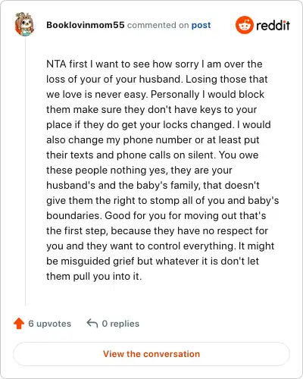Viewport: 303px width, 379px height.
Task: Click the Reddit Snoo logo icon
Action: pyautogui.click(x=244, y=25)
